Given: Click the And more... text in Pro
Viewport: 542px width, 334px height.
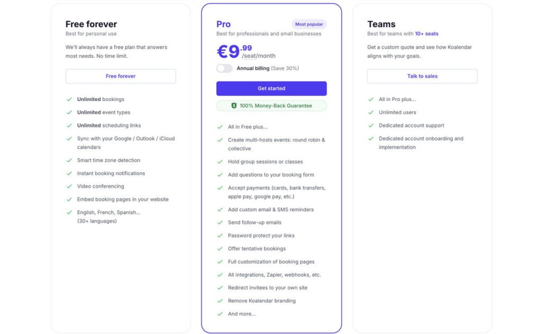Looking at the screenshot, I should [x=242, y=314].
